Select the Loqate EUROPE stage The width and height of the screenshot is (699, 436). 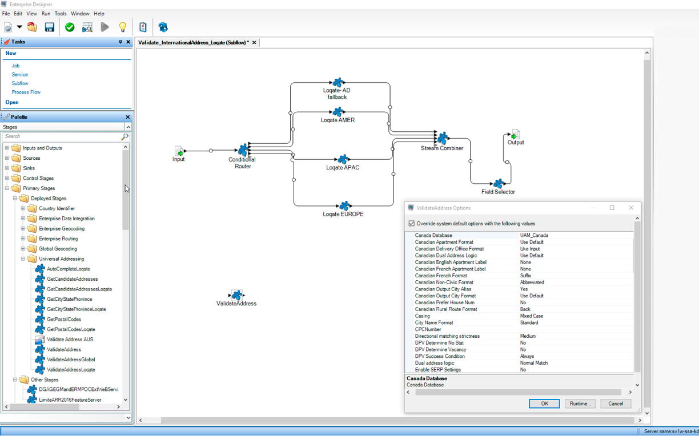(x=344, y=206)
